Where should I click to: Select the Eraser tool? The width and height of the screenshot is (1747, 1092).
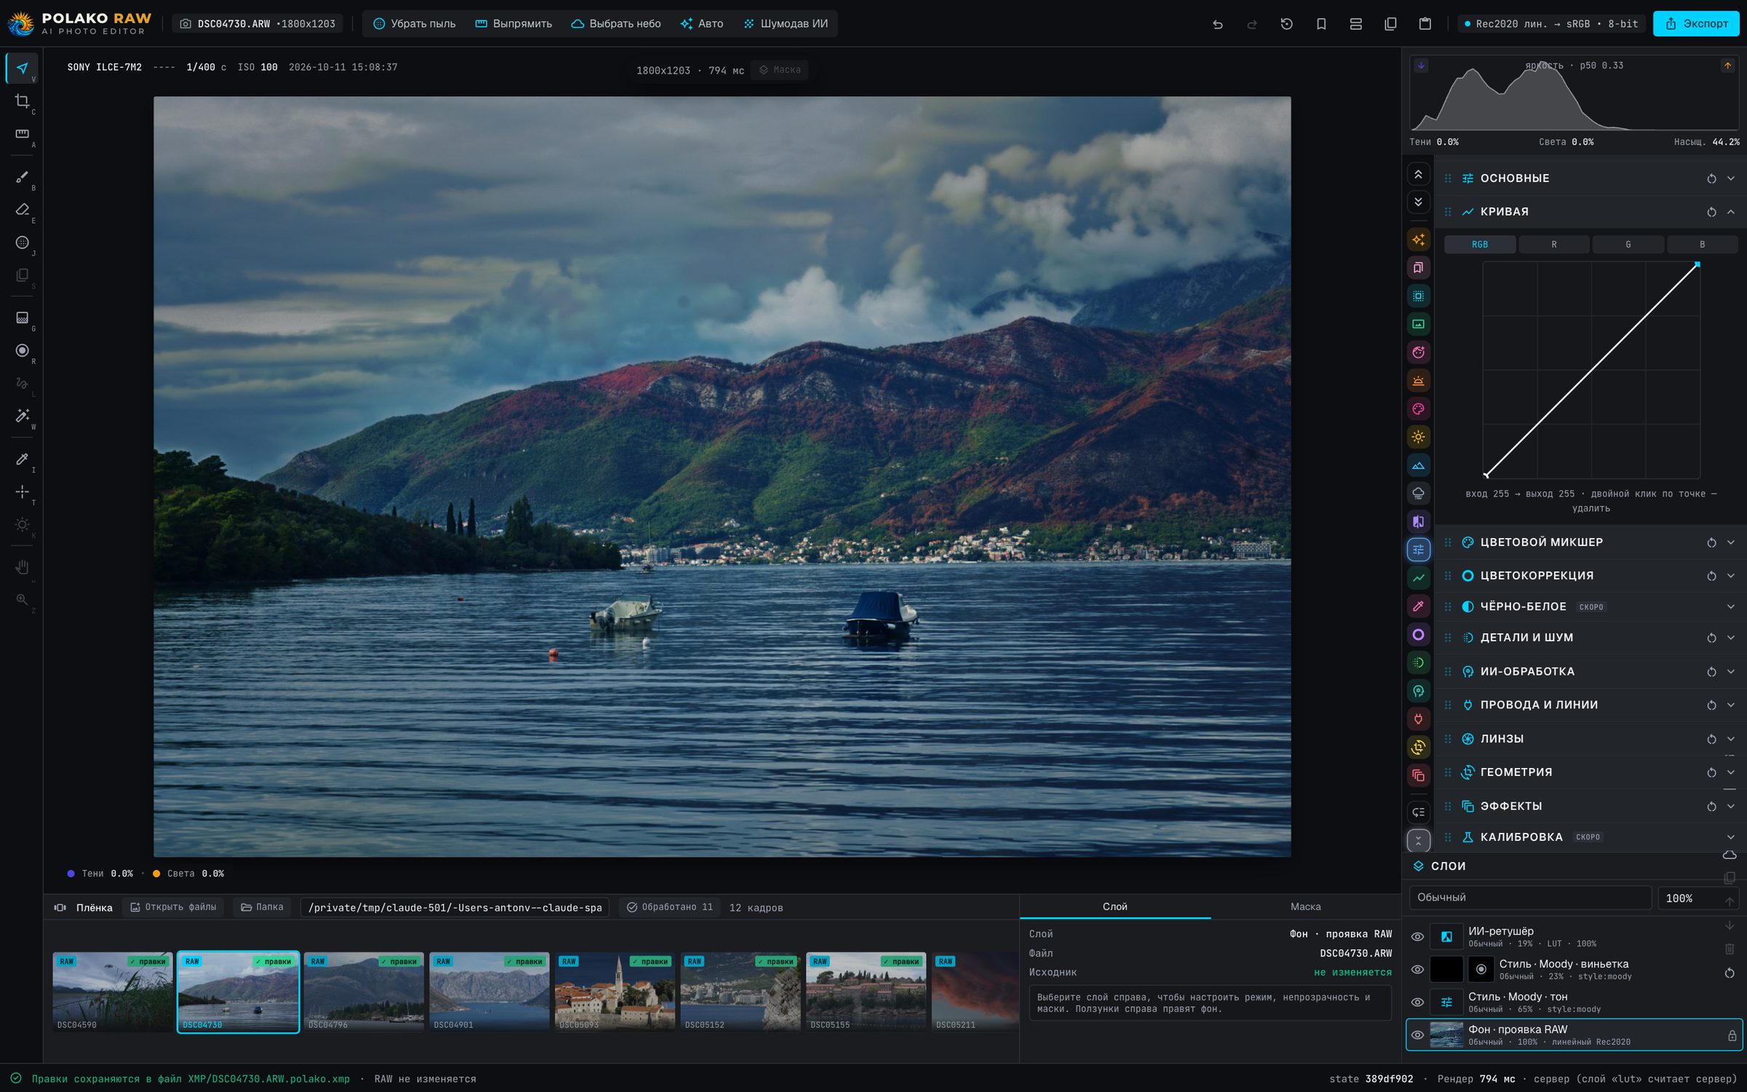click(23, 210)
